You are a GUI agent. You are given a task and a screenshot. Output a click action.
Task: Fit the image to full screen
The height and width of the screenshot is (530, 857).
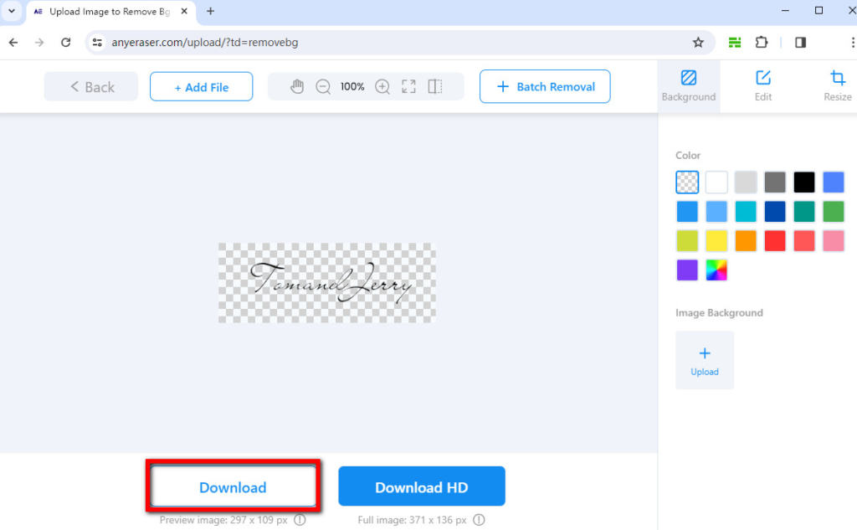[x=408, y=86]
